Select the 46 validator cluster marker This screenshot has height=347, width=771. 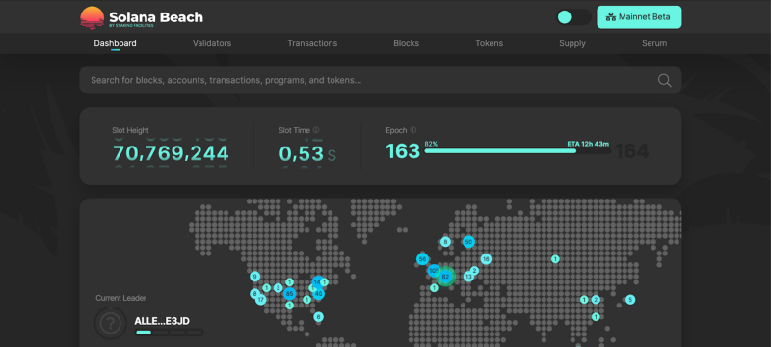[x=318, y=294]
